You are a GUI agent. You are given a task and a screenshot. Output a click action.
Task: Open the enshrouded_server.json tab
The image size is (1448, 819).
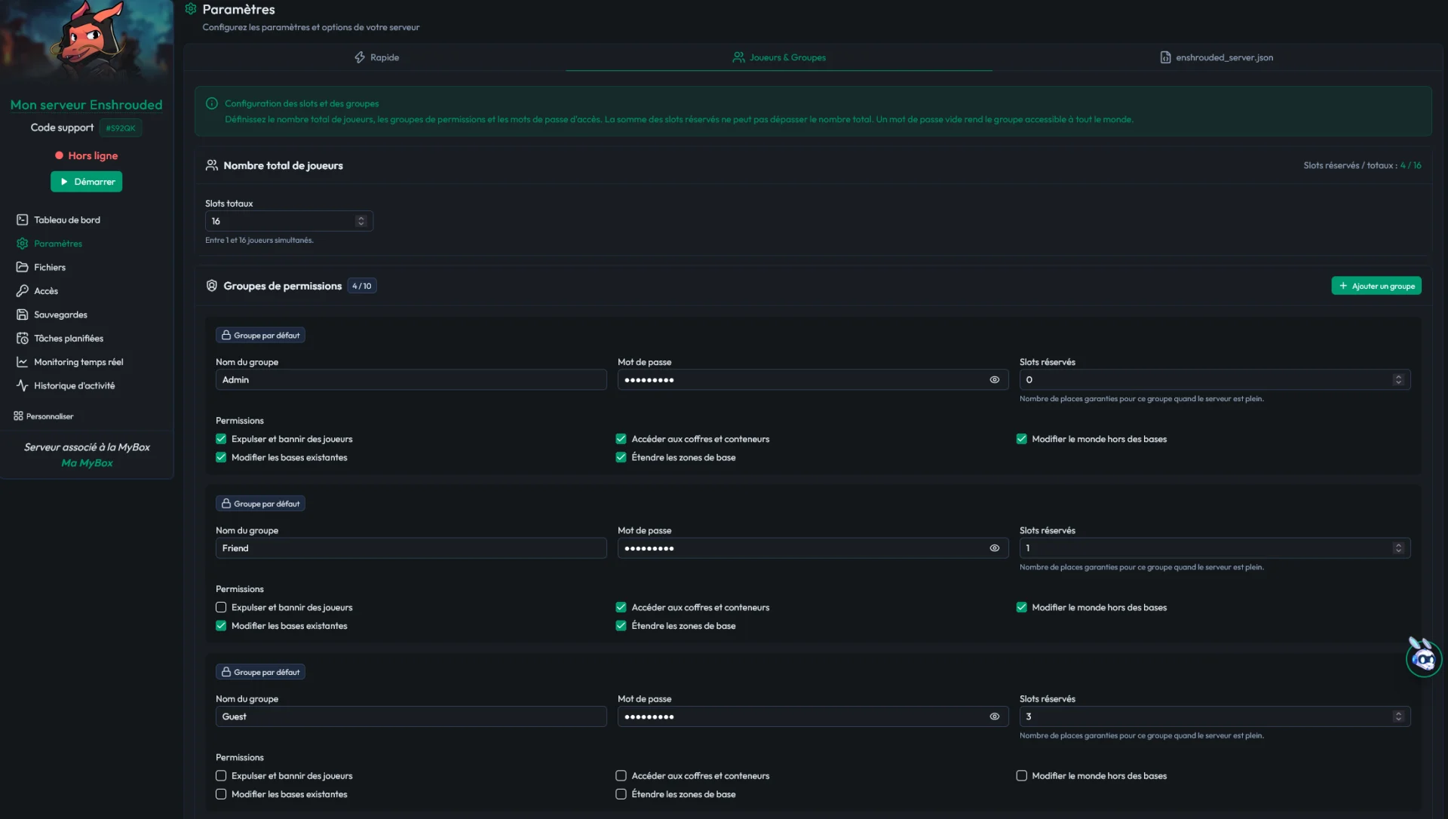click(1216, 57)
